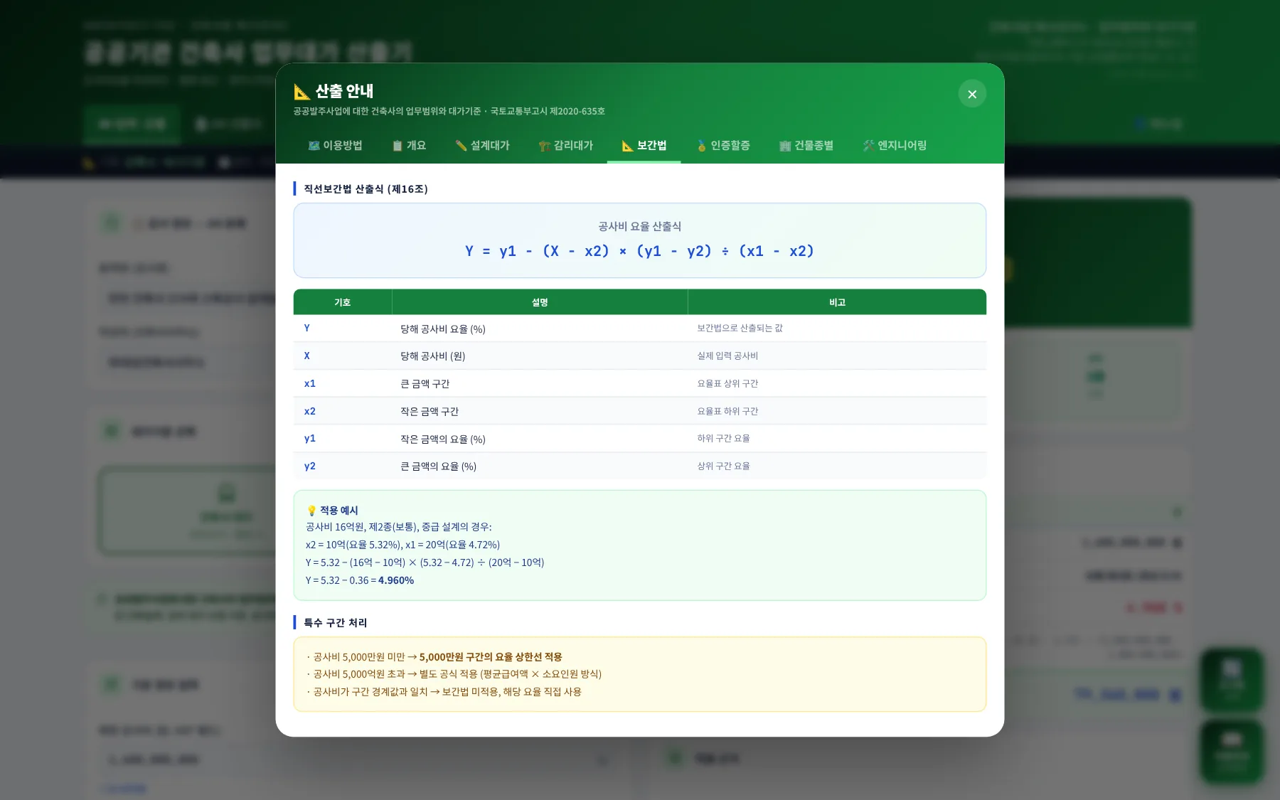
Task: Click the 요율표 하위 구간 note
Action: click(727, 411)
